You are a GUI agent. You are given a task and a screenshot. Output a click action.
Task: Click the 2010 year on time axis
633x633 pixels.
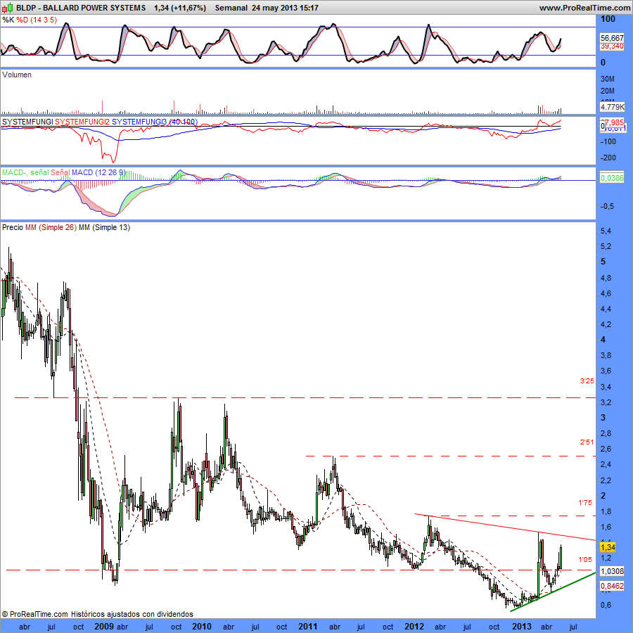201,626
